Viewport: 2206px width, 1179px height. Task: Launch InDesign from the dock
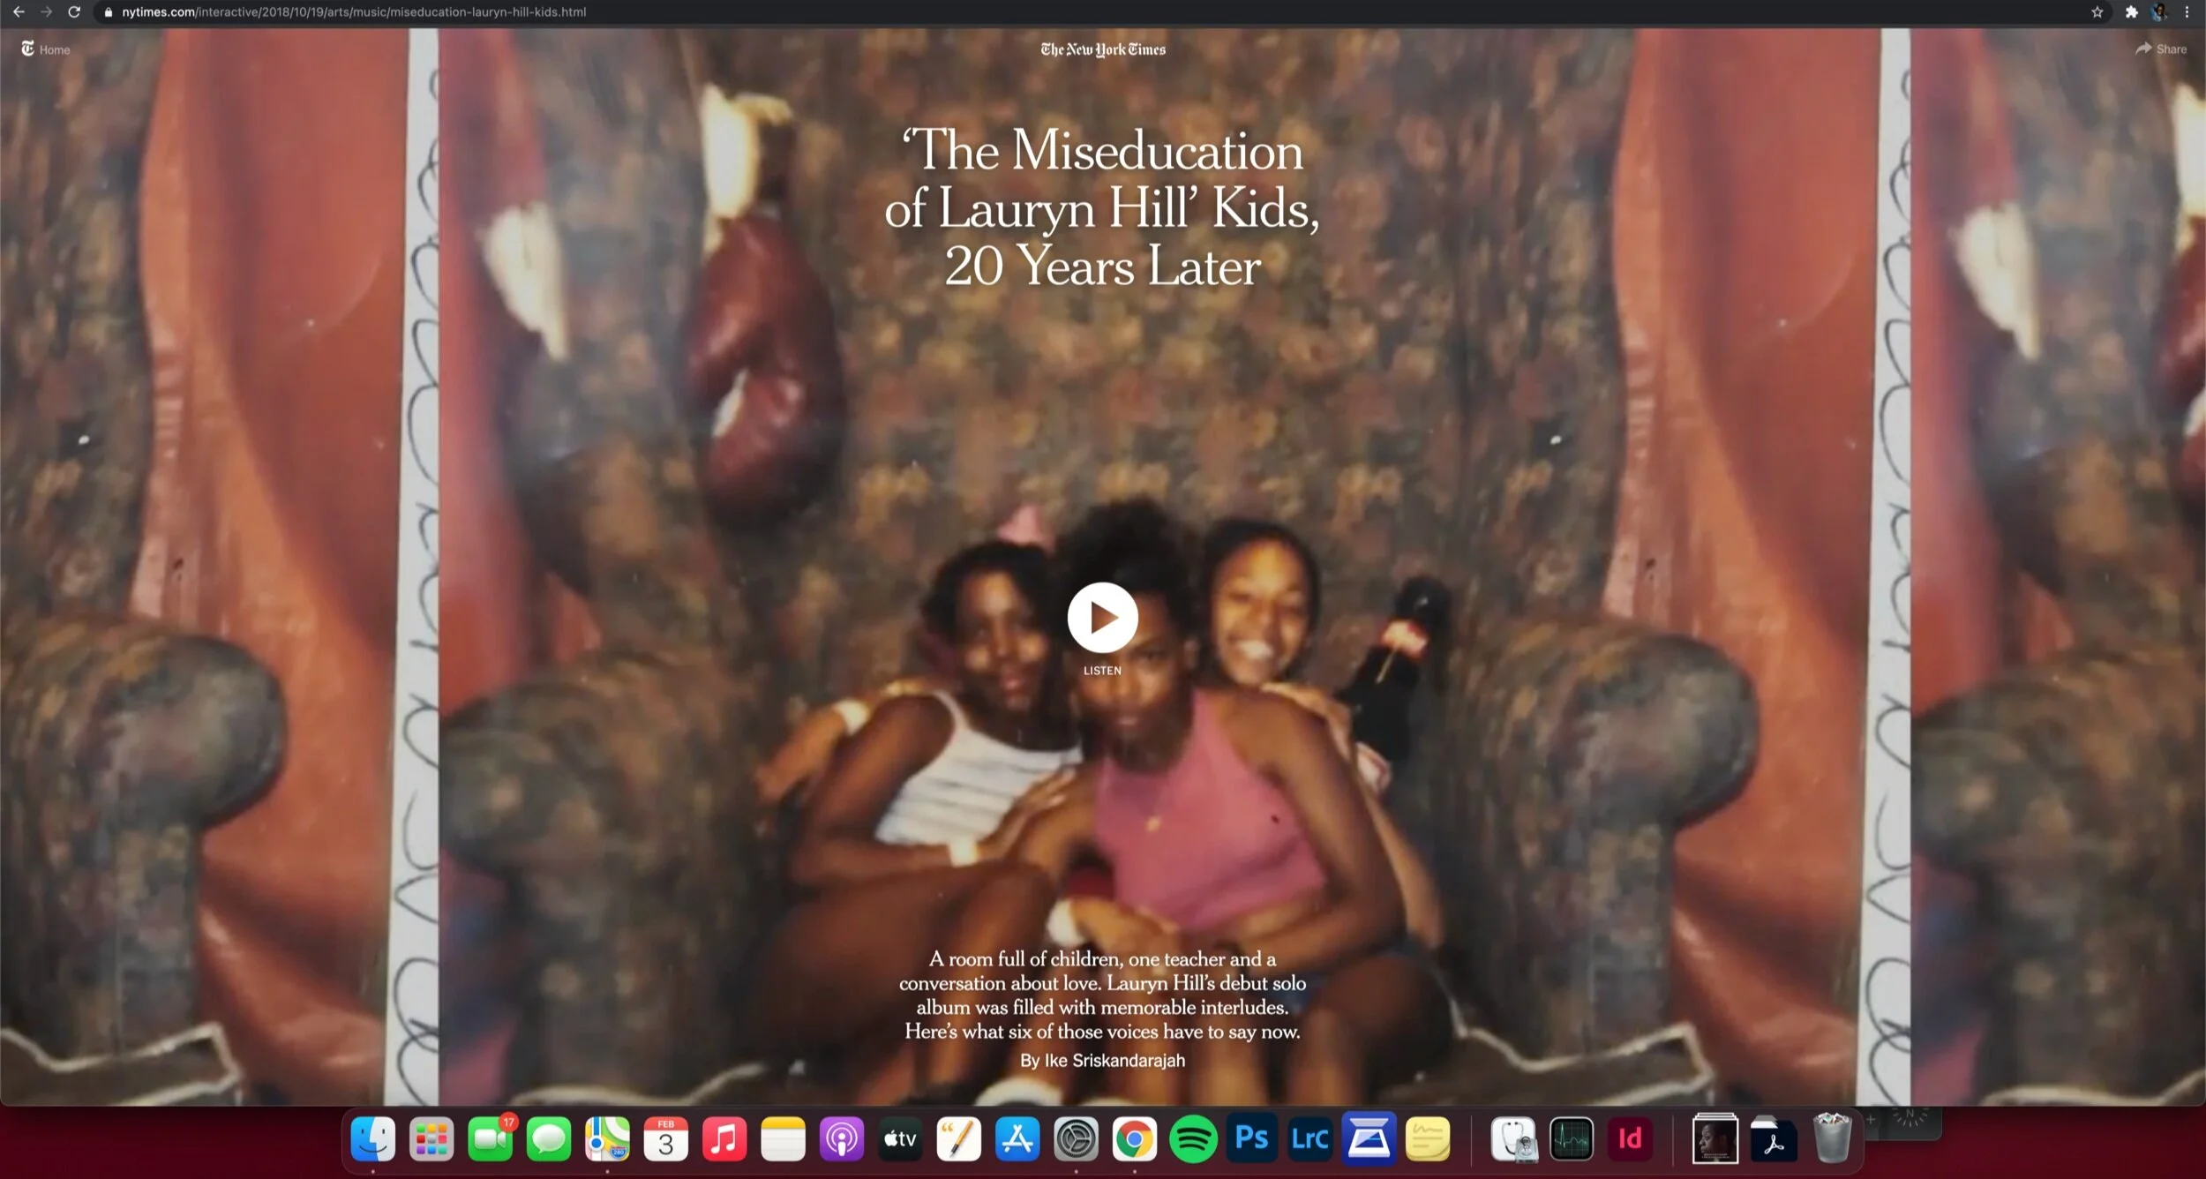[1630, 1139]
